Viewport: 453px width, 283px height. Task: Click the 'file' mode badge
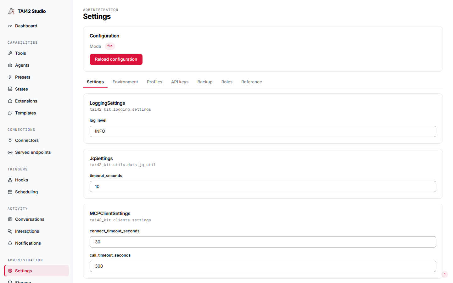(110, 46)
